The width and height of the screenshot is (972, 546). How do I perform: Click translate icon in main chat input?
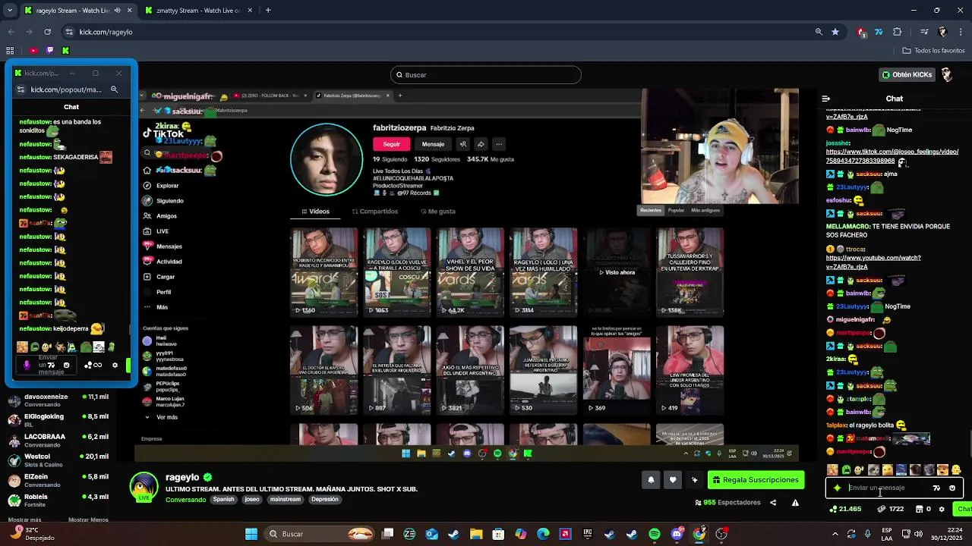[x=936, y=488]
